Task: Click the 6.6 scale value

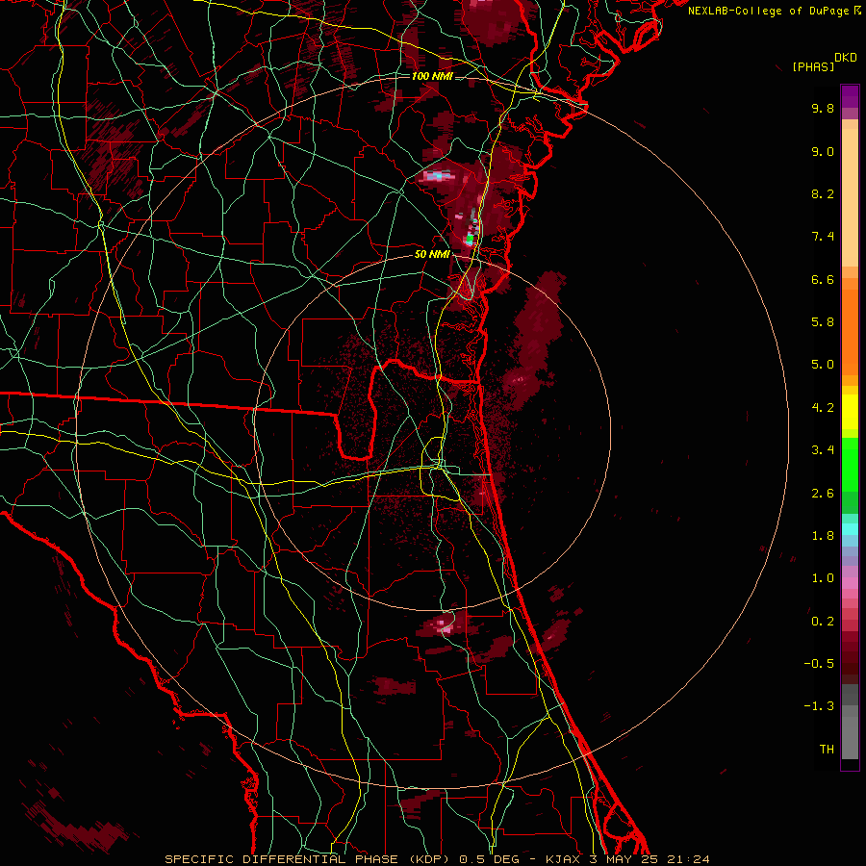Action: click(823, 279)
